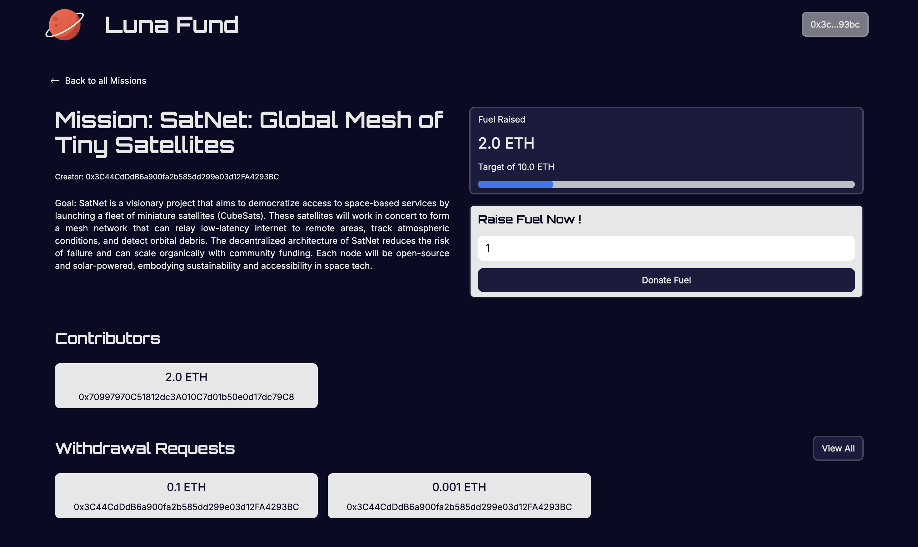Click the Luna Fund planet logo
The width and height of the screenshot is (918, 547).
[65, 25]
